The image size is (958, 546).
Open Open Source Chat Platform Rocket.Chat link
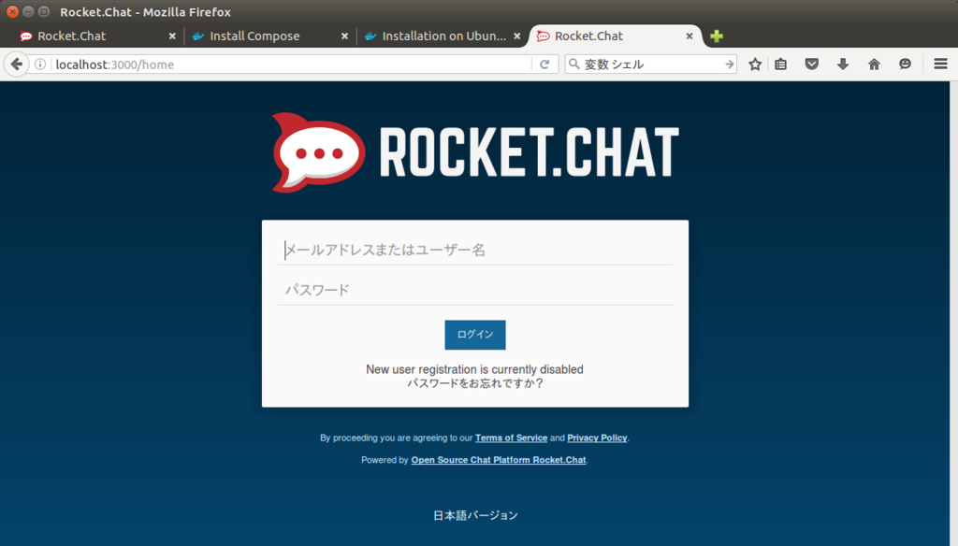point(499,460)
